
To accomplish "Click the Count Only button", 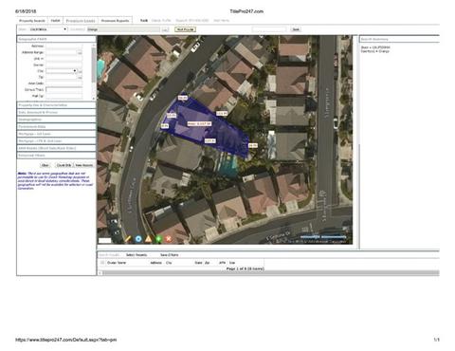I will [64, 165].
